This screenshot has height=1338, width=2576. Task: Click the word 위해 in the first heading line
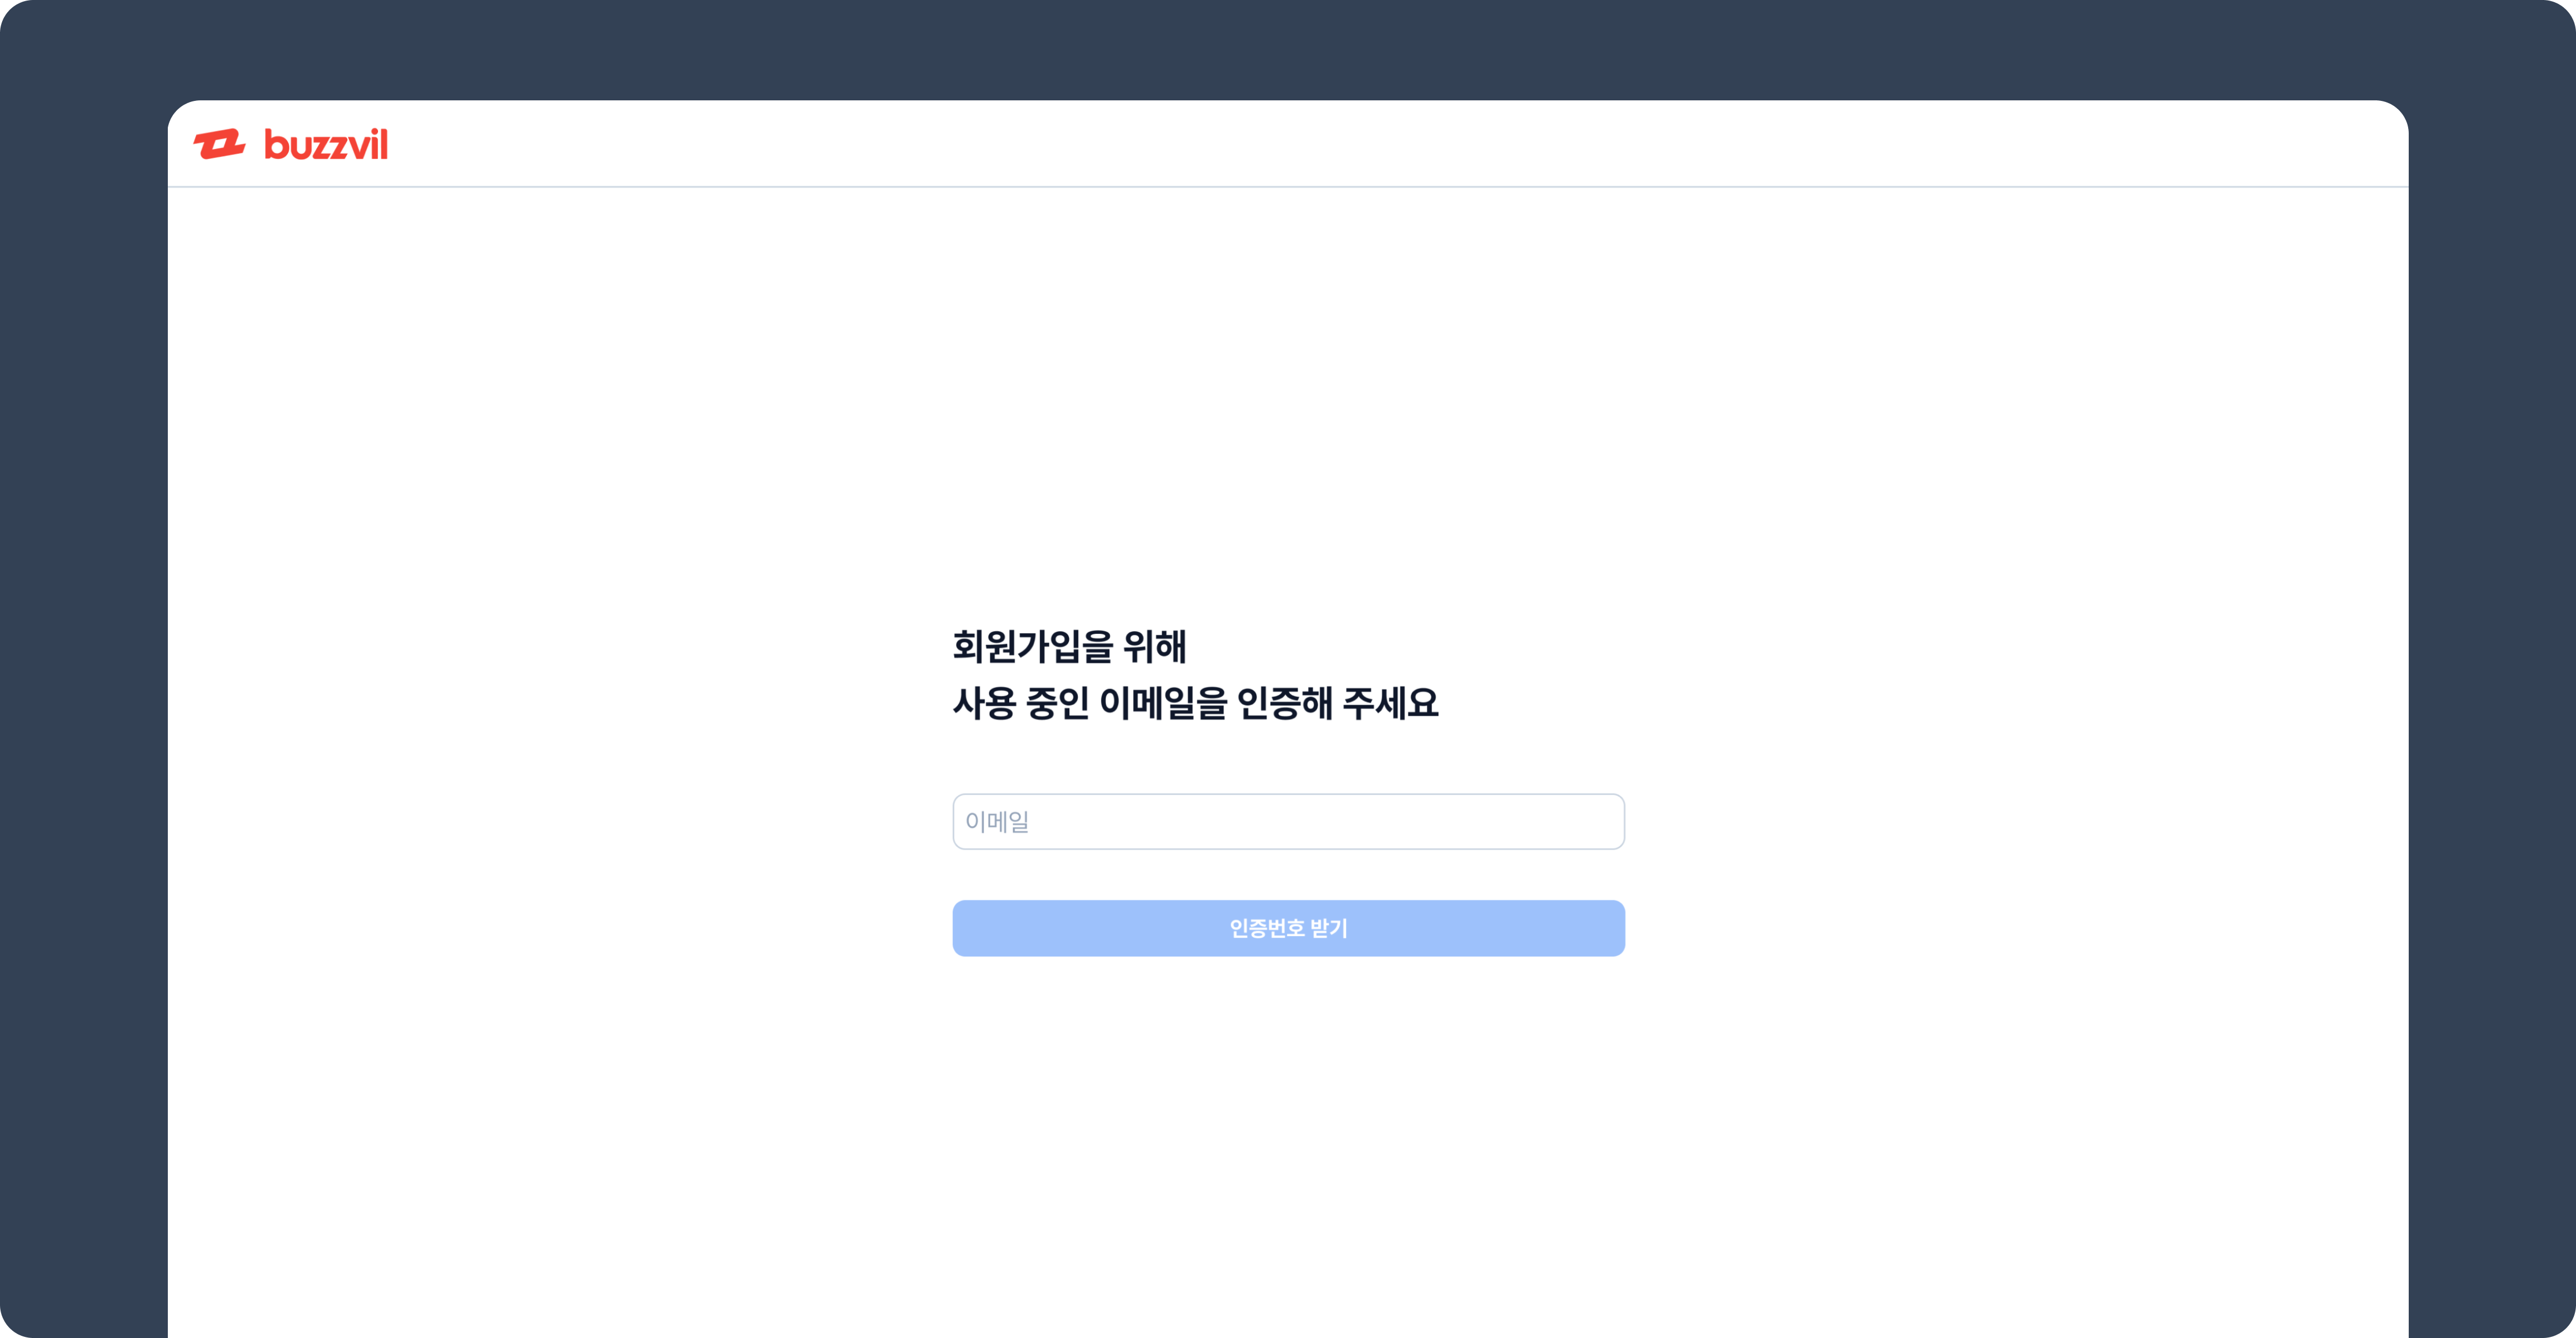click(1155, 646)
